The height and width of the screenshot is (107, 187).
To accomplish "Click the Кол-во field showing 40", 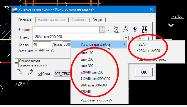I will coord(42,45).
